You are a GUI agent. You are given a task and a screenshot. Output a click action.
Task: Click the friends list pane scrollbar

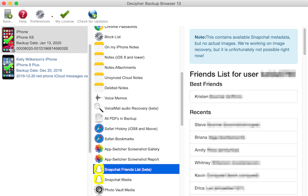[305, 41]
